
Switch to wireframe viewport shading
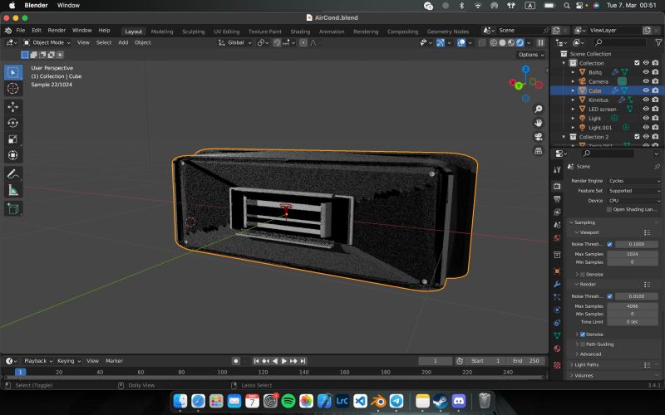494,43
